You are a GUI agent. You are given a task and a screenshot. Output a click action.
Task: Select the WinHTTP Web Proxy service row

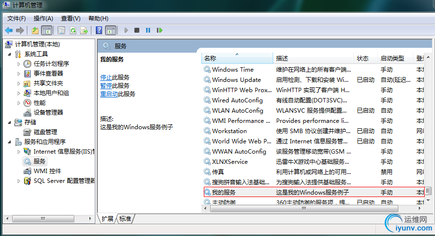point(313,90)
